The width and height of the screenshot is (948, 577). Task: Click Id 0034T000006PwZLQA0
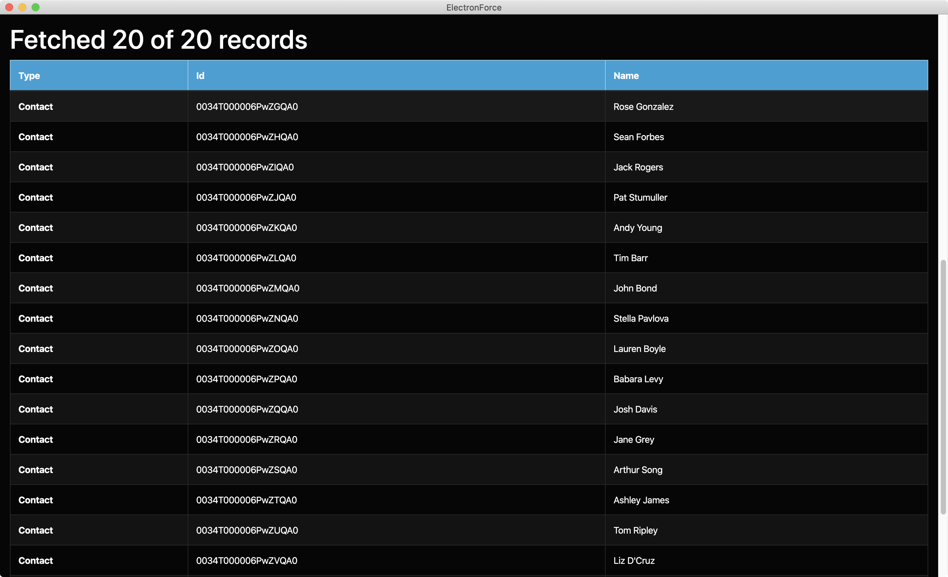coord(246,258)
